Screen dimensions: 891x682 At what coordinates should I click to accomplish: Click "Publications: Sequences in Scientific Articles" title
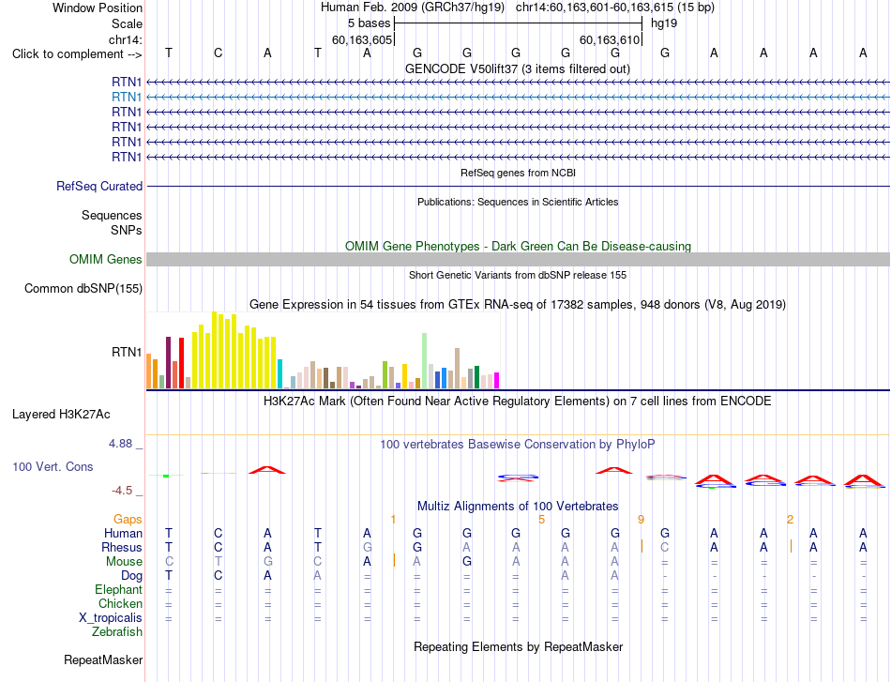[x=518, y=202]
